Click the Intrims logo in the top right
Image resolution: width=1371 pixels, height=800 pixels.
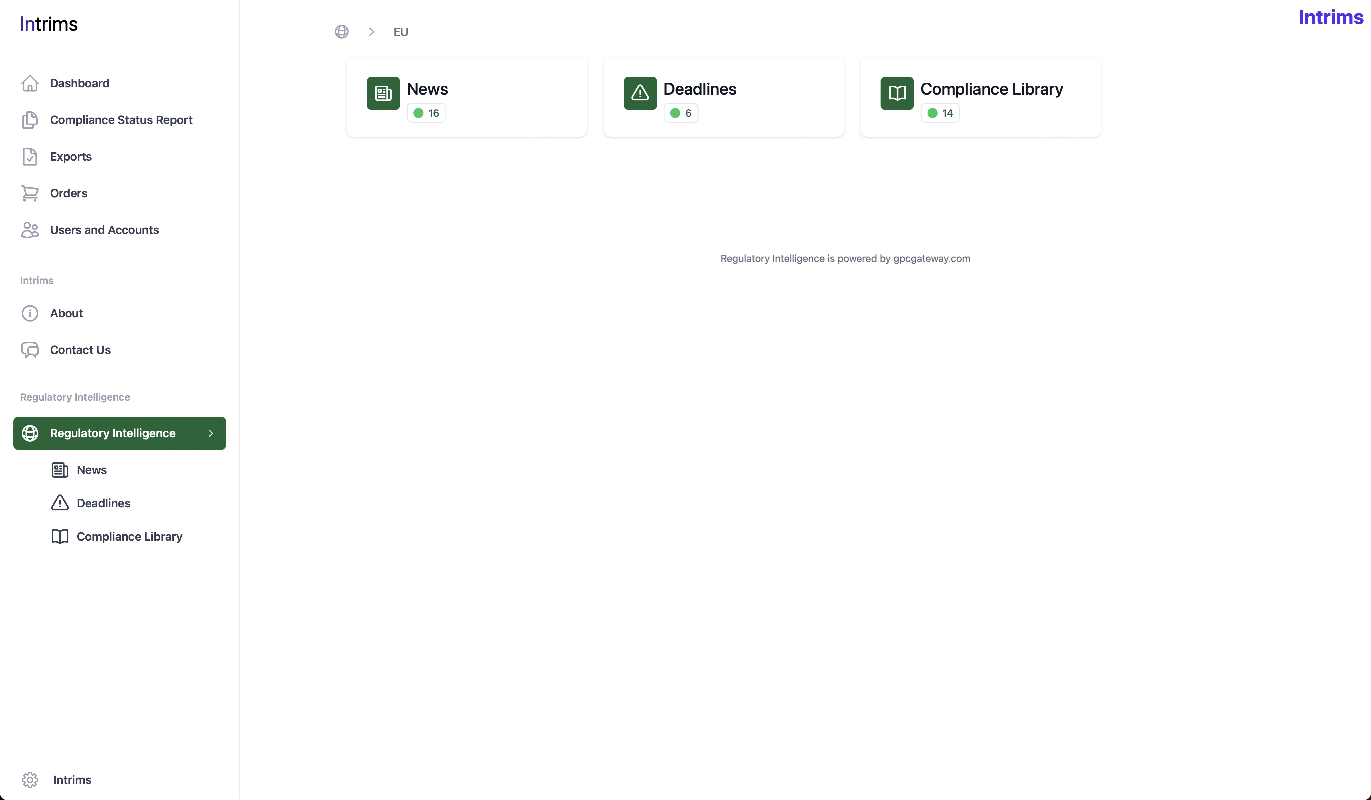click(1330, 17)
